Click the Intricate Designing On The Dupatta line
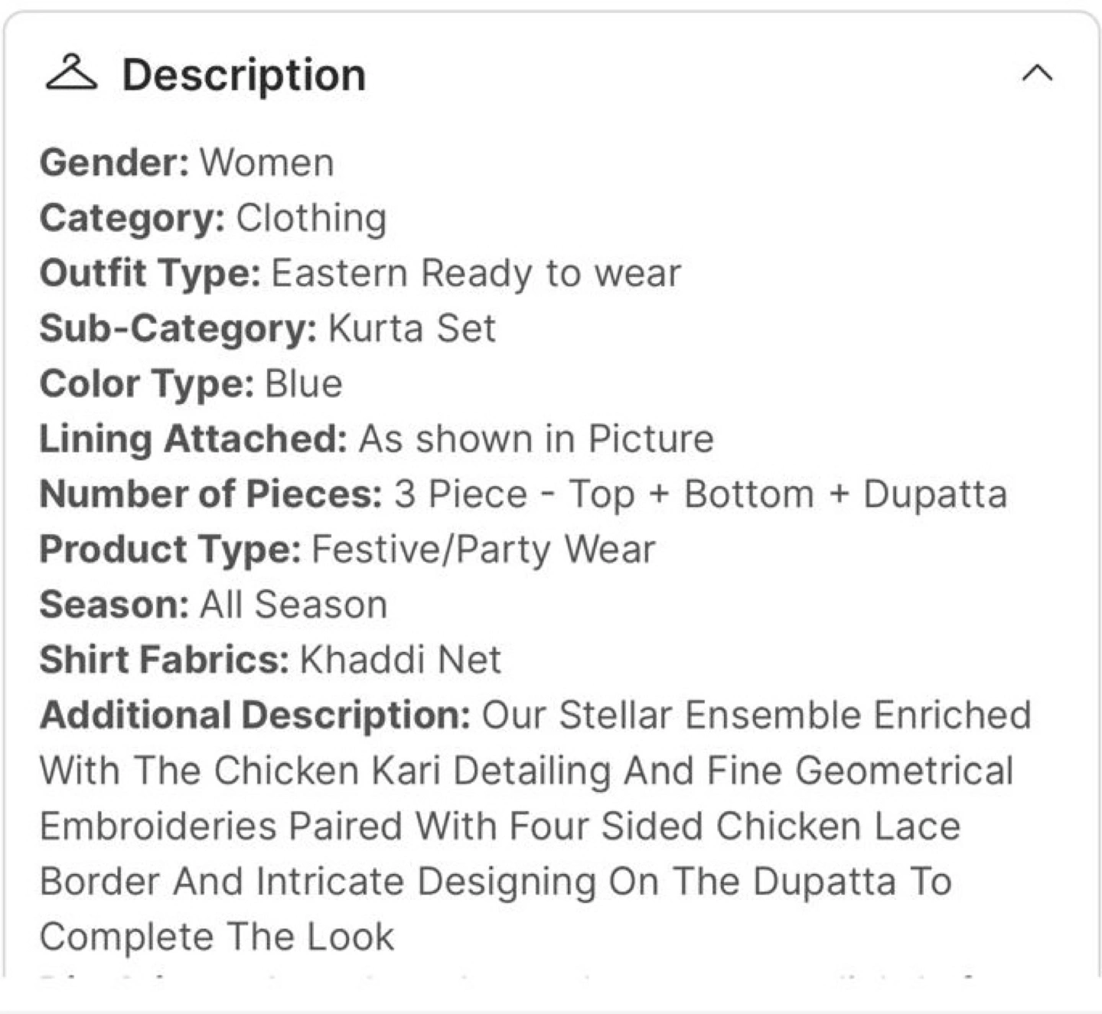This screenshot has height=1014, width=1102. click(x=496, y=882)
